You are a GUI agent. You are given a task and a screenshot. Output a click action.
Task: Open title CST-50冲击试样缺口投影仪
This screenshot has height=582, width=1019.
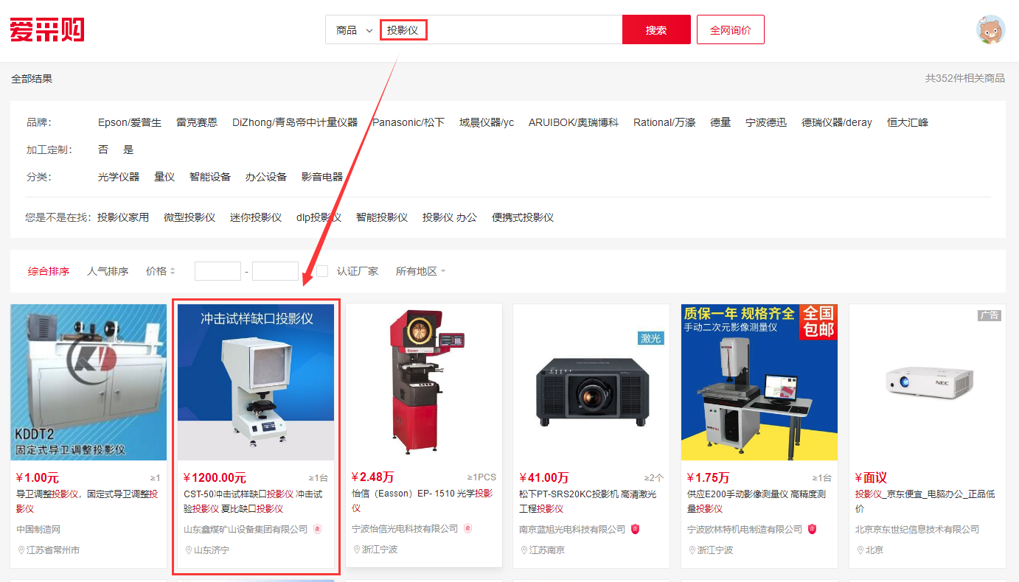[x=253, y=502]
